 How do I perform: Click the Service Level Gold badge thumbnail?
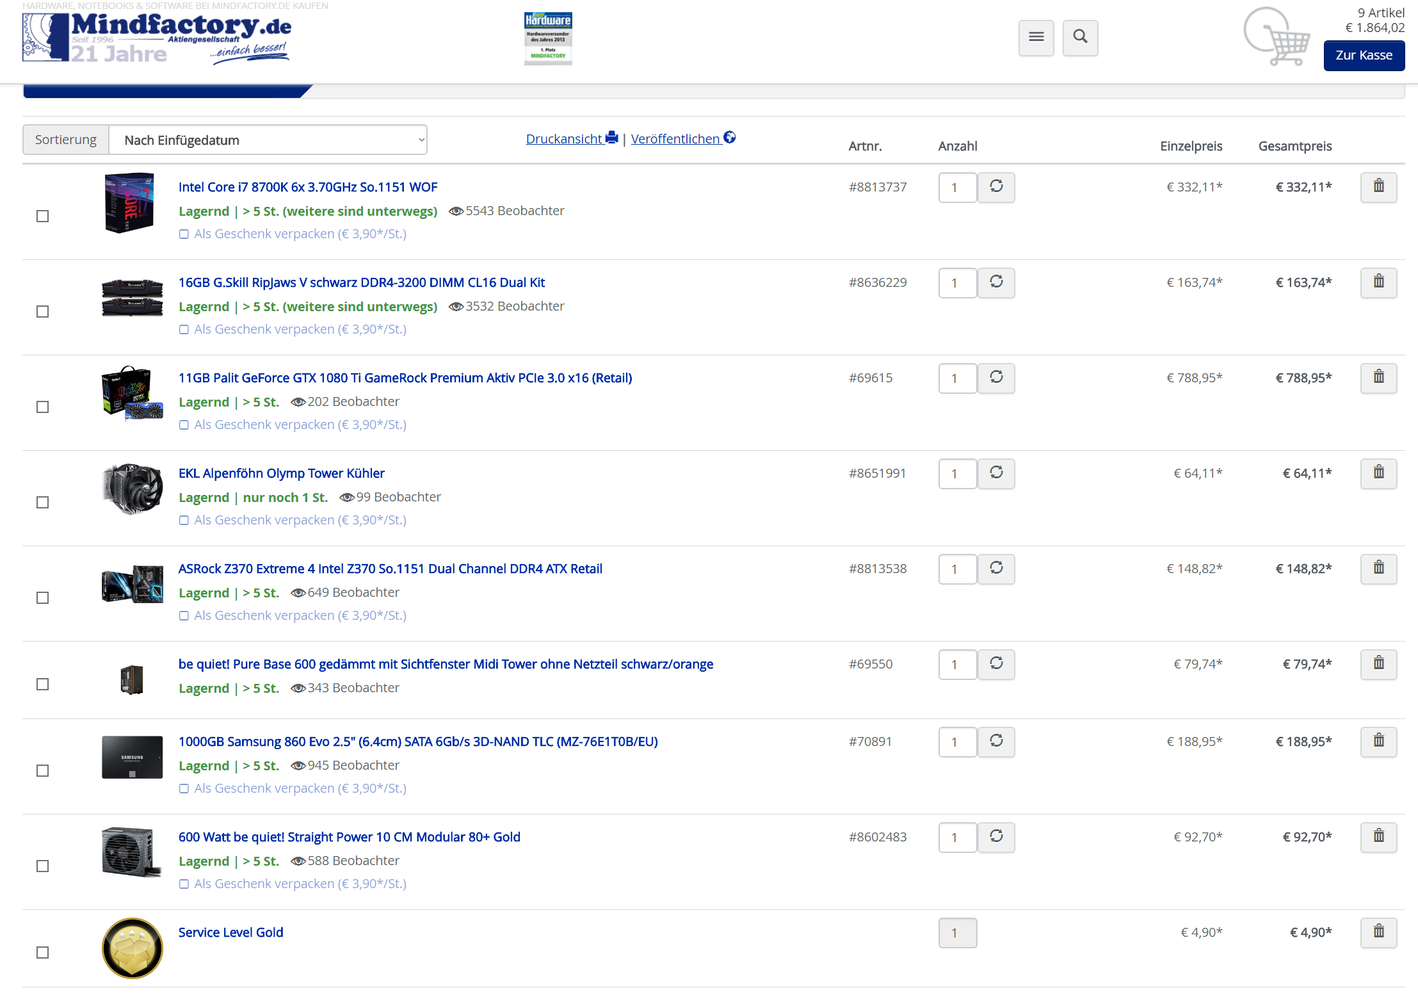pyautogui.click(x=133, y=948)
